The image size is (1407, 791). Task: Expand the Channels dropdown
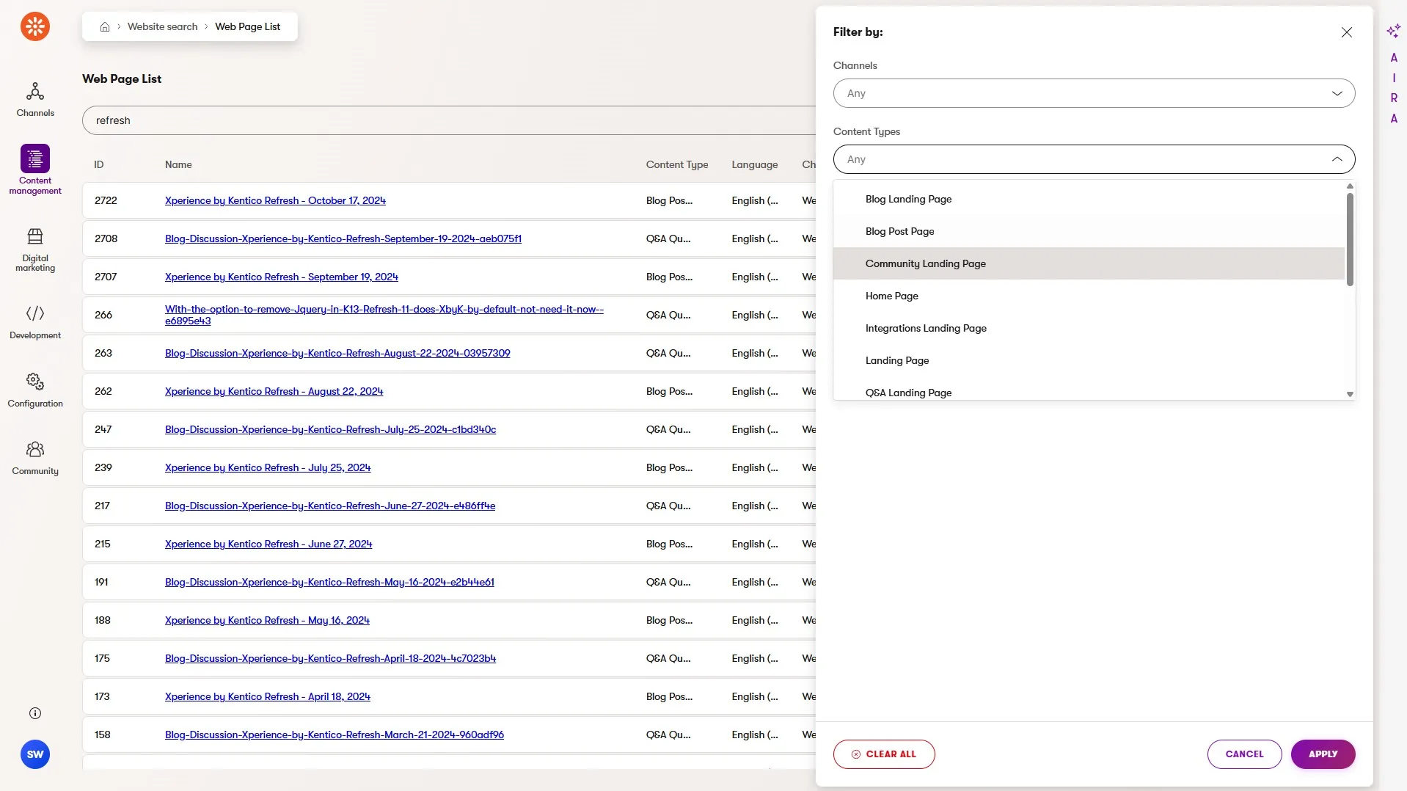1094,93
